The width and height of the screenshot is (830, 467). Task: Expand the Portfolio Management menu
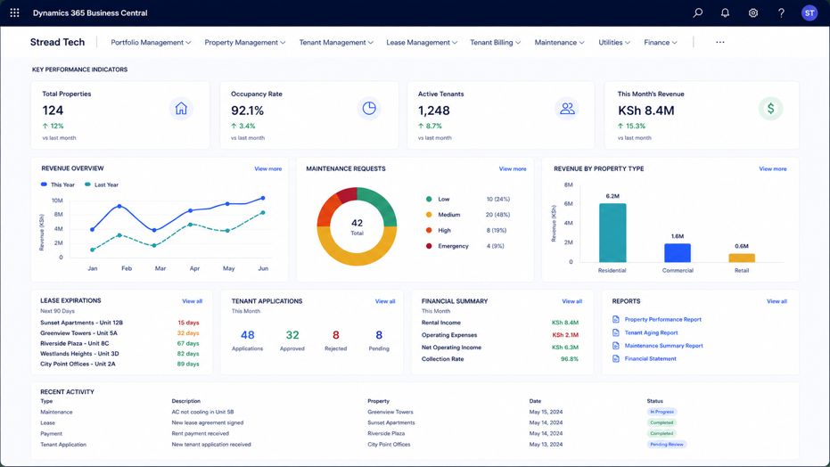(x=151, y=42)
